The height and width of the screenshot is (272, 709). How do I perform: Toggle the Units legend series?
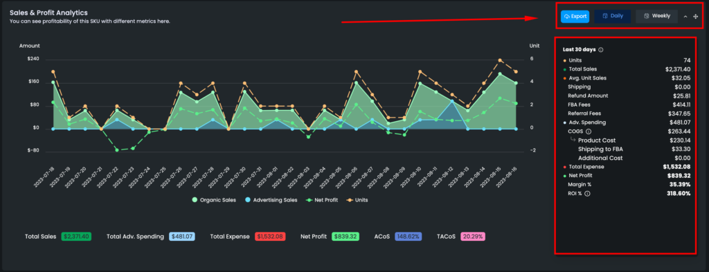(357, 200)
